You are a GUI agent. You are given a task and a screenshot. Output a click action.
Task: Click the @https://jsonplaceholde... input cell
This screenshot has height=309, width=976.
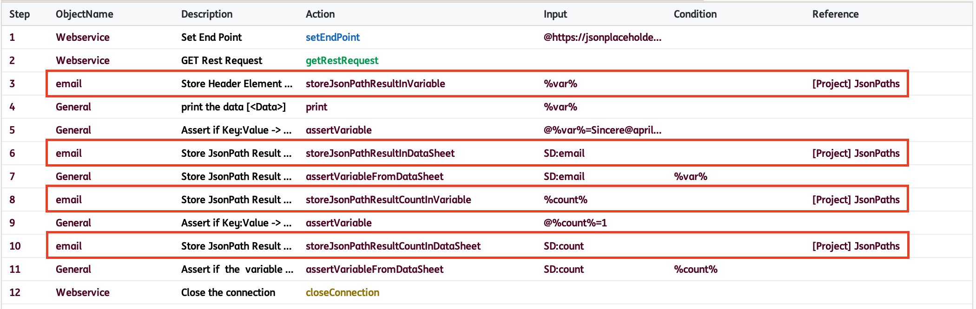pyautogui.click(x=602, y=37)
